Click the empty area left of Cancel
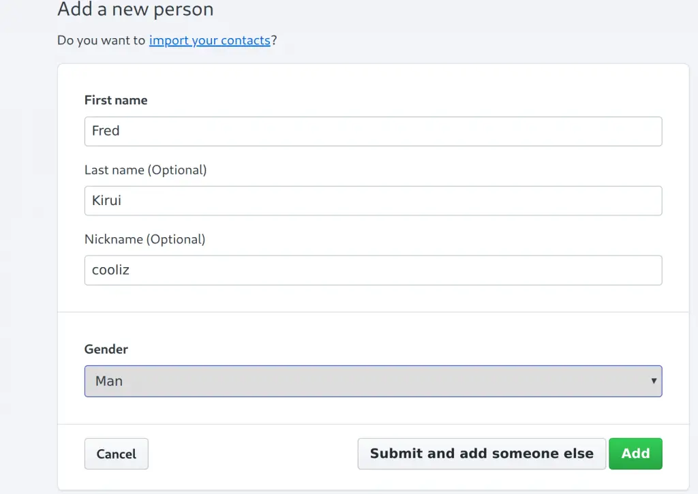The width and height of the screenshot is (698, 494). point(71,454)
